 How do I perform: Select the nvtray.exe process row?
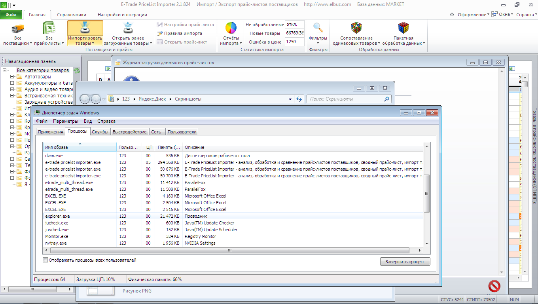point(233,243)
